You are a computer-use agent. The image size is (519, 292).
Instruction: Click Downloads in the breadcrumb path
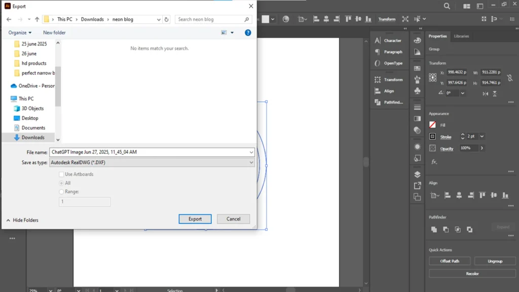tap(92, 19)
